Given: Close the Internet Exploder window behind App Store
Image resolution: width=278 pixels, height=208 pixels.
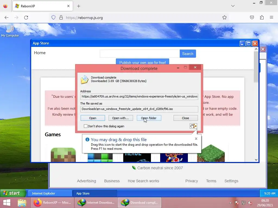Looking at the screenshot, I should point(263,49).
